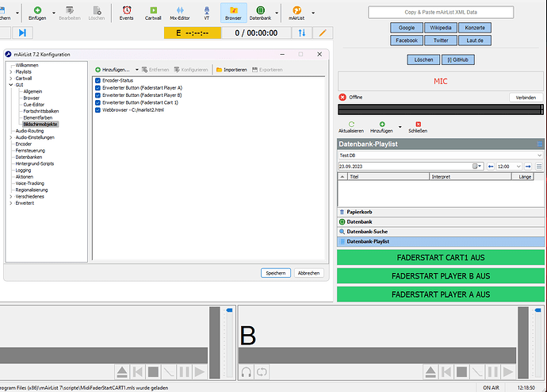Viewport: 547px width, 392px height.
Task: Uncheck the Encoder-Status checkbox
Action: tap(98, 80)
